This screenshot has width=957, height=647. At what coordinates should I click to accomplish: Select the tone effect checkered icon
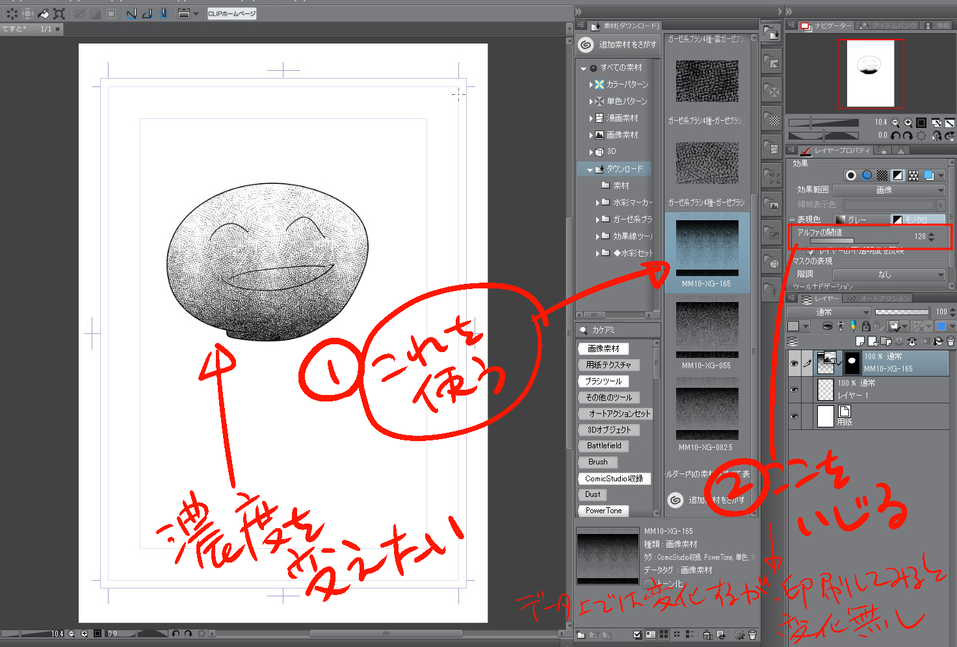pyautogui.click(x=882, y=175)
